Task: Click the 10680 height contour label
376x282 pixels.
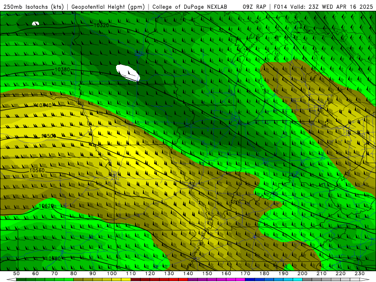Action: pyautogui.click(x=53, y=258)
